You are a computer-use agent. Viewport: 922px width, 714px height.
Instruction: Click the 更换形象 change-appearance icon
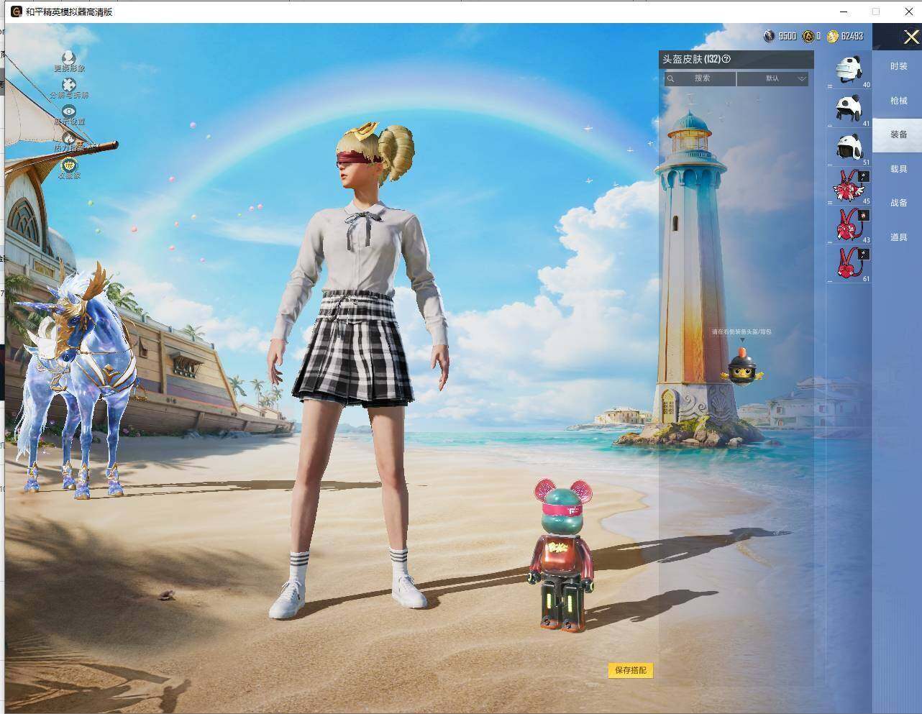[68, 58]
